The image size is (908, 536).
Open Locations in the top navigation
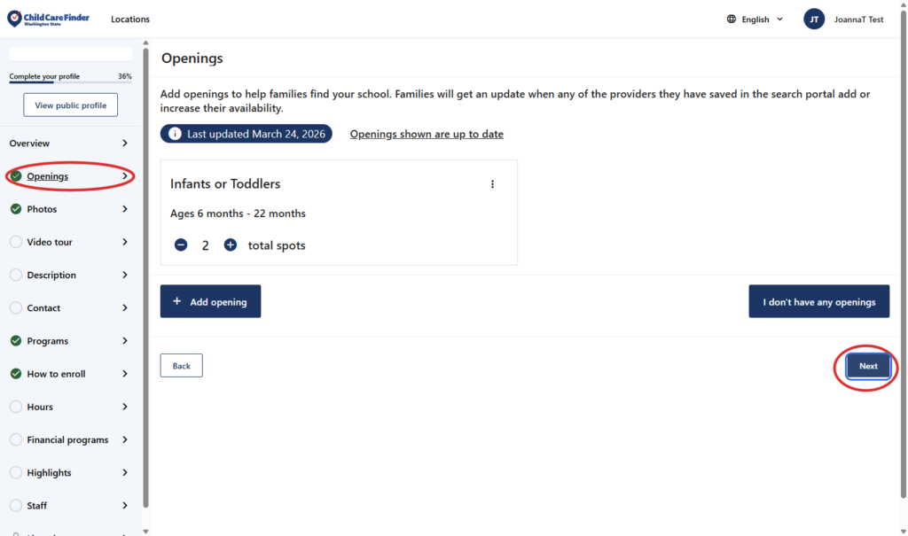pyautogui.click(x=130, y=19)
